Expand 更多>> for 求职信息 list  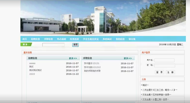click(x=128, y=58)
